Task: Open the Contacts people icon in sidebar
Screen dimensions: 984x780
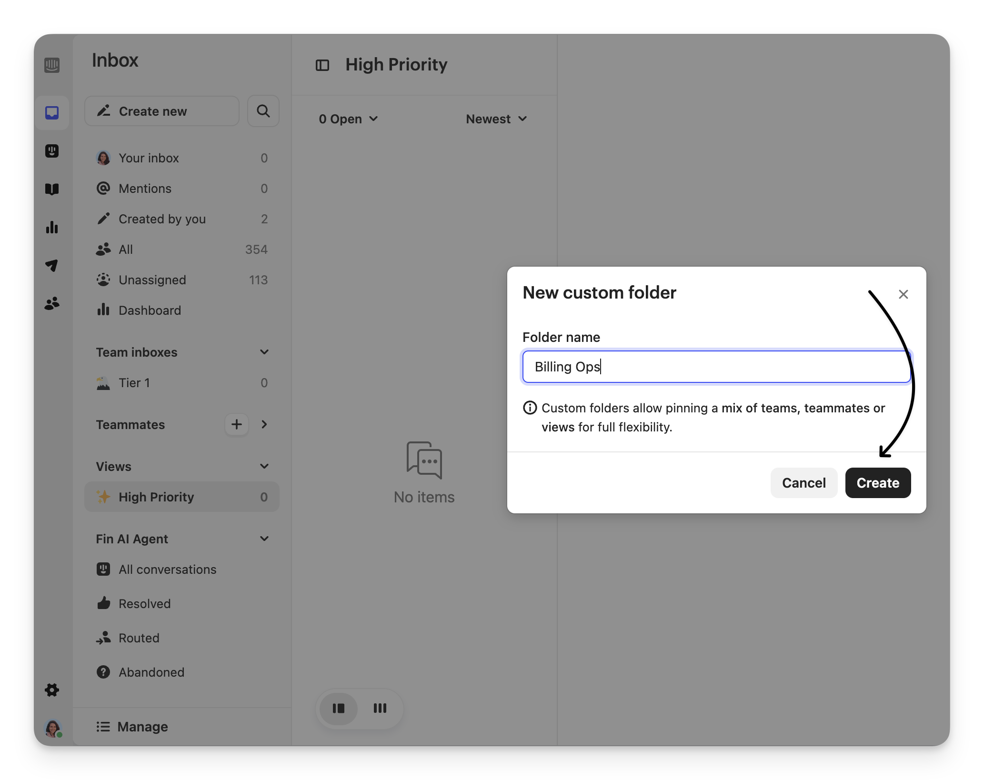Action: (52, 303)
